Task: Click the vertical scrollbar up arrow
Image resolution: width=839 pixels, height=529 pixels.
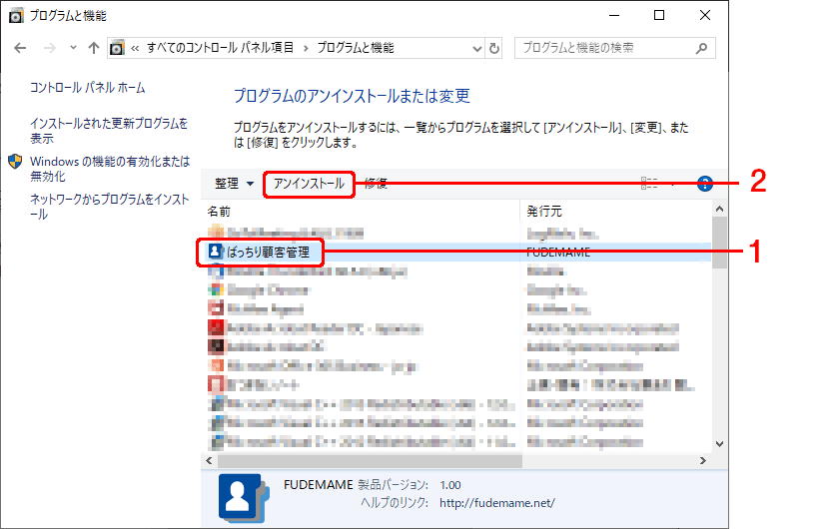Action: coord(720,210)
